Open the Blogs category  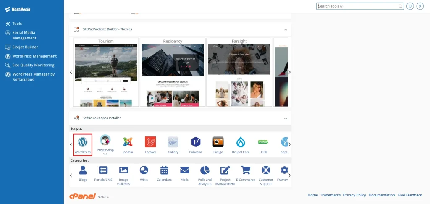[83, 173]
